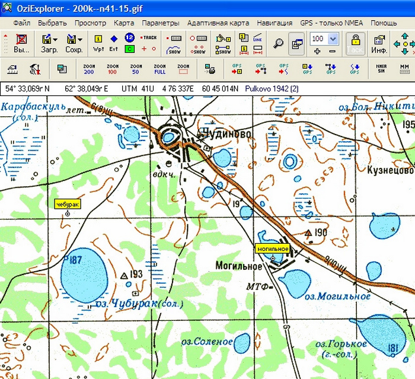The image size is (415, 379).
Task: Select the ZOOM rectangle area tool
Action: (183, 69)
